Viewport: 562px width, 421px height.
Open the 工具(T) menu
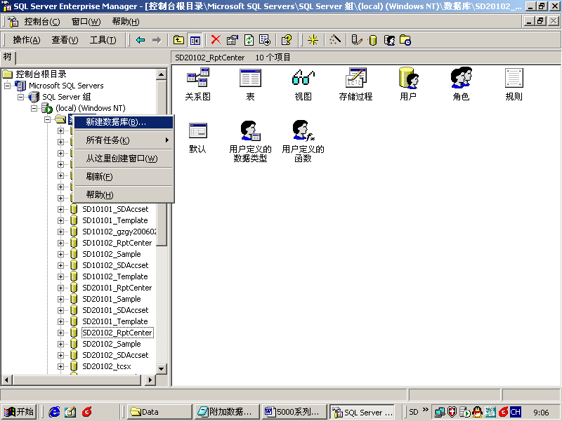pyautogui.click(x=103, y=40)
